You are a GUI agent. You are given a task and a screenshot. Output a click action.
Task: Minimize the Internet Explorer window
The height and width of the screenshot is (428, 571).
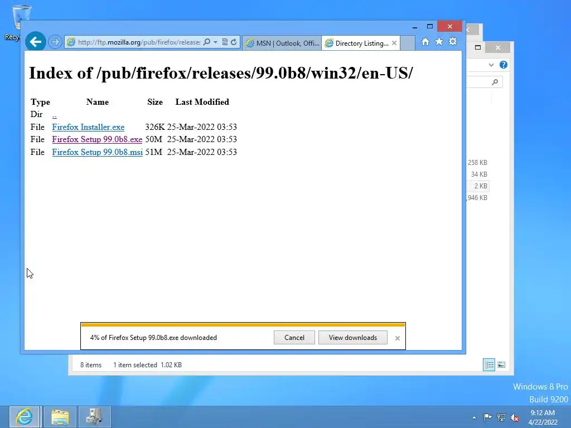pyautogui.click(x=415, y=27)
